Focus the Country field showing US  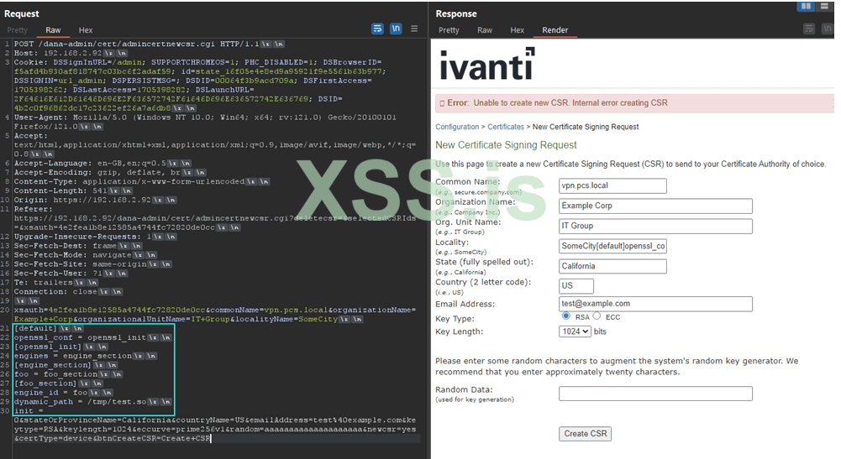pyautogui.click(x=576, y=286)
